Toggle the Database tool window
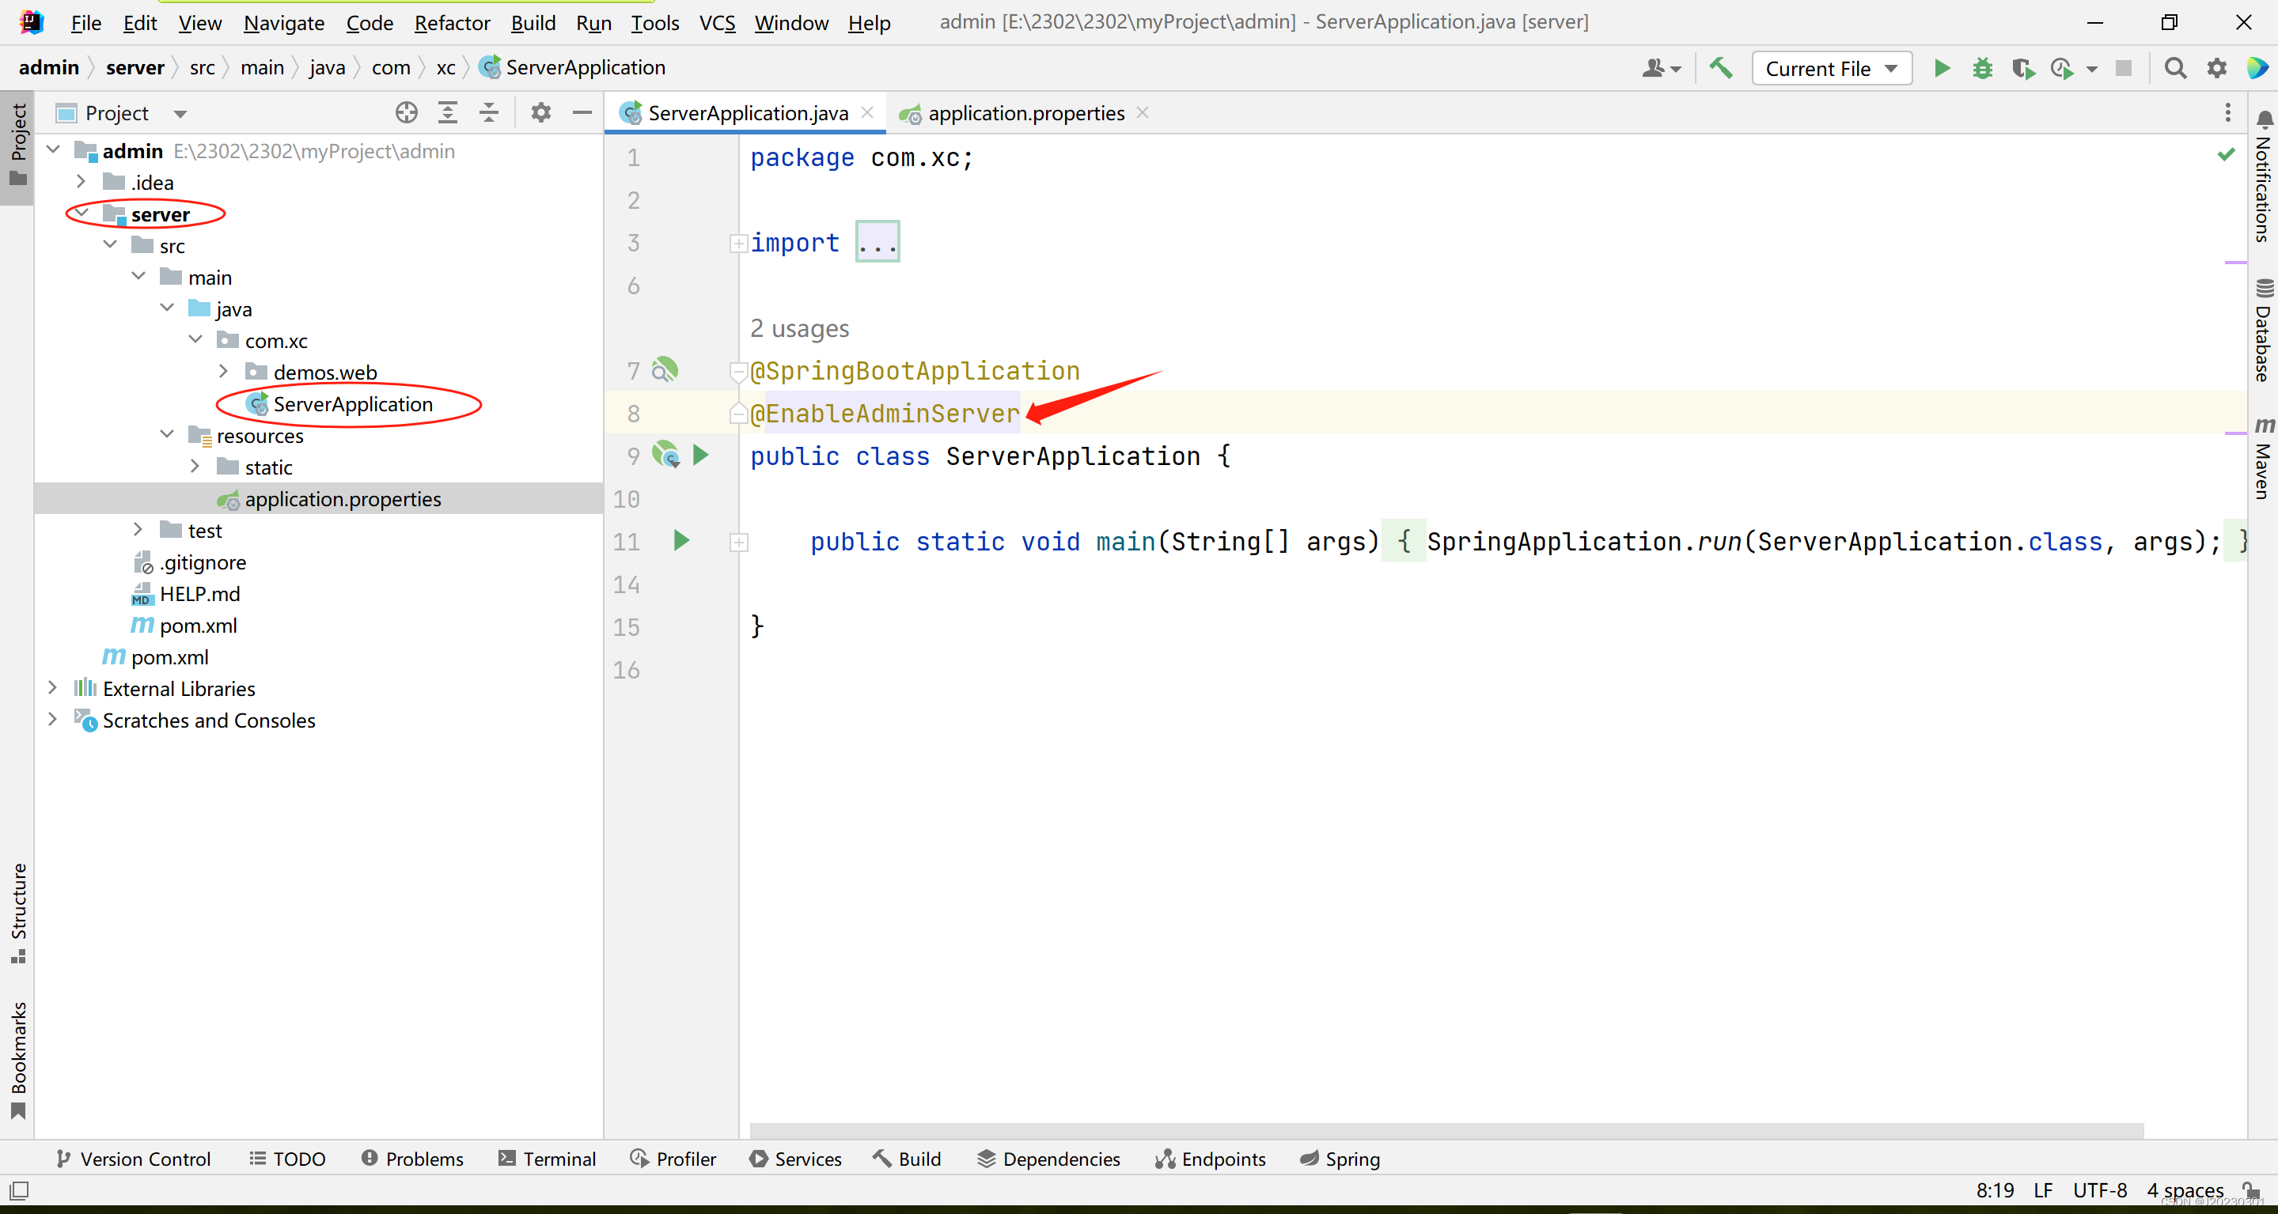This screenshot has height=1214, width=2278. 2263,331
